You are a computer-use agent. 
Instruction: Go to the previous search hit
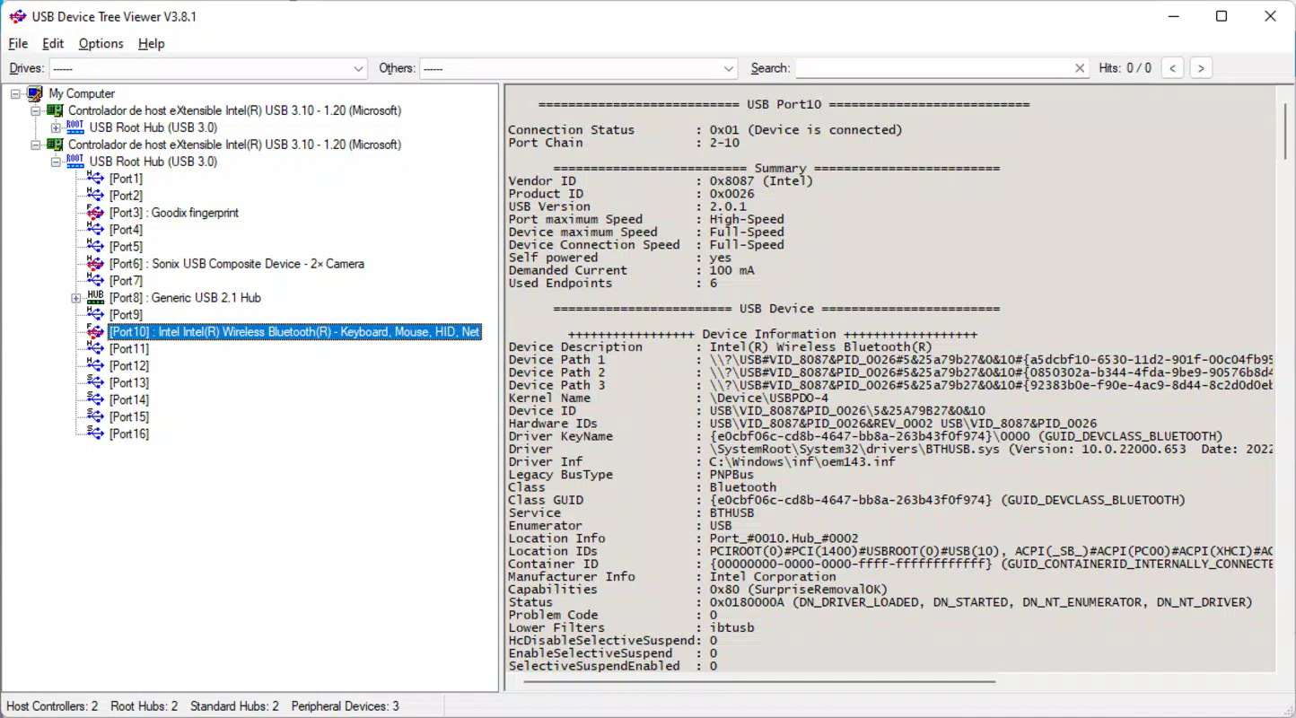[1172, 68]
